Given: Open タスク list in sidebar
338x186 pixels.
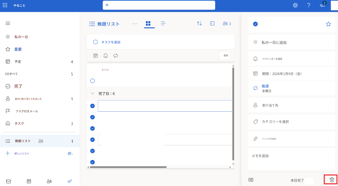Looking at the screenshot, I should [x=40, y=124].
